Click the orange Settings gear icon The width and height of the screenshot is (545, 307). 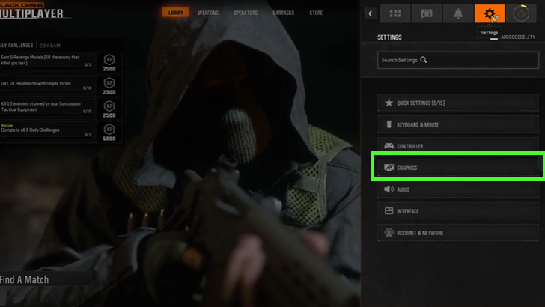[x=490, y=13]
